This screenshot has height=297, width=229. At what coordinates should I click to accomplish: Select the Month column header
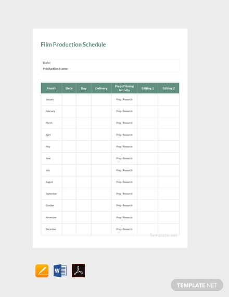(52, 88)
